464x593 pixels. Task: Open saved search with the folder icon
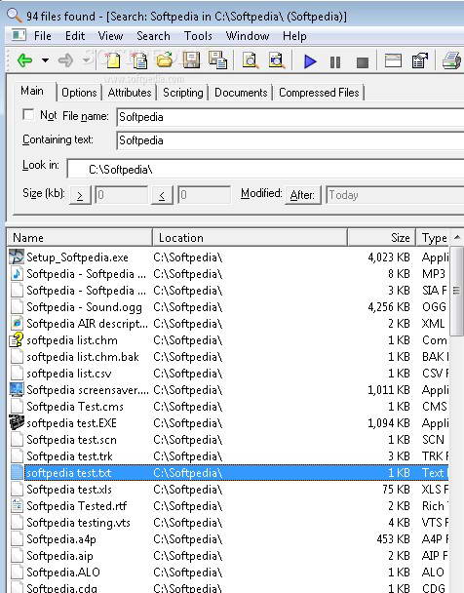[x=165, y=60]
